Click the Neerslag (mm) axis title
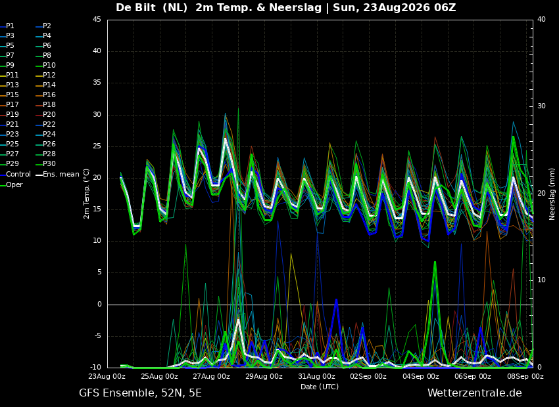Screen dimensions: 559x407 click(x=552, y=194)
